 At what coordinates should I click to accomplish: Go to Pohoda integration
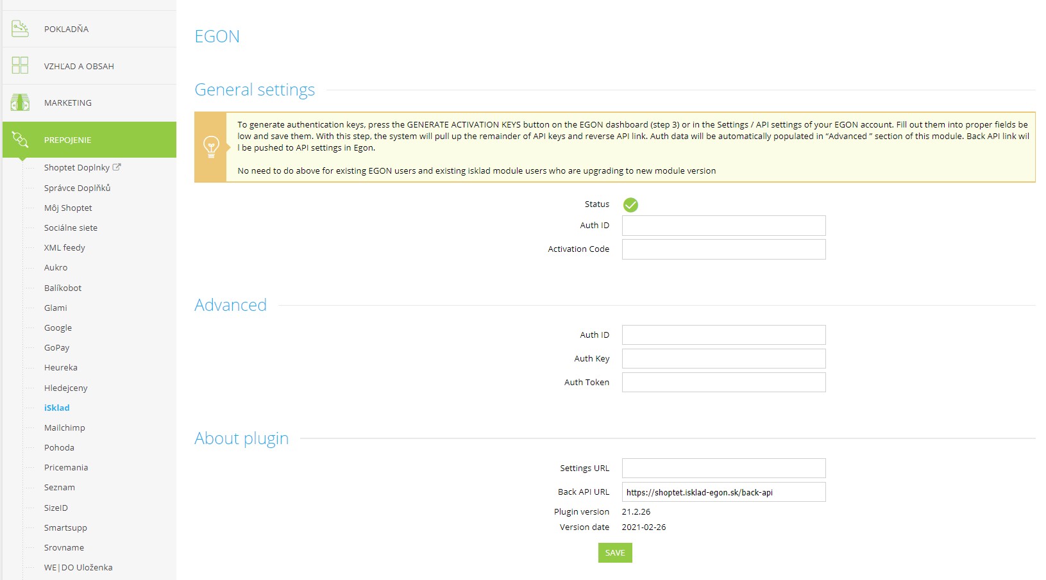(59, 447)
